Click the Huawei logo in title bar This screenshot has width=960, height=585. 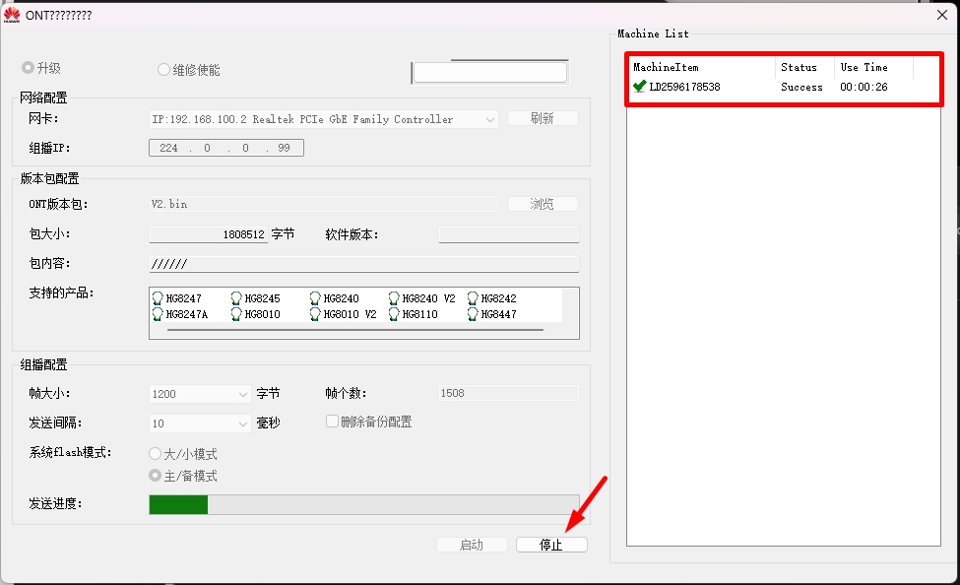tap(13, 14)
